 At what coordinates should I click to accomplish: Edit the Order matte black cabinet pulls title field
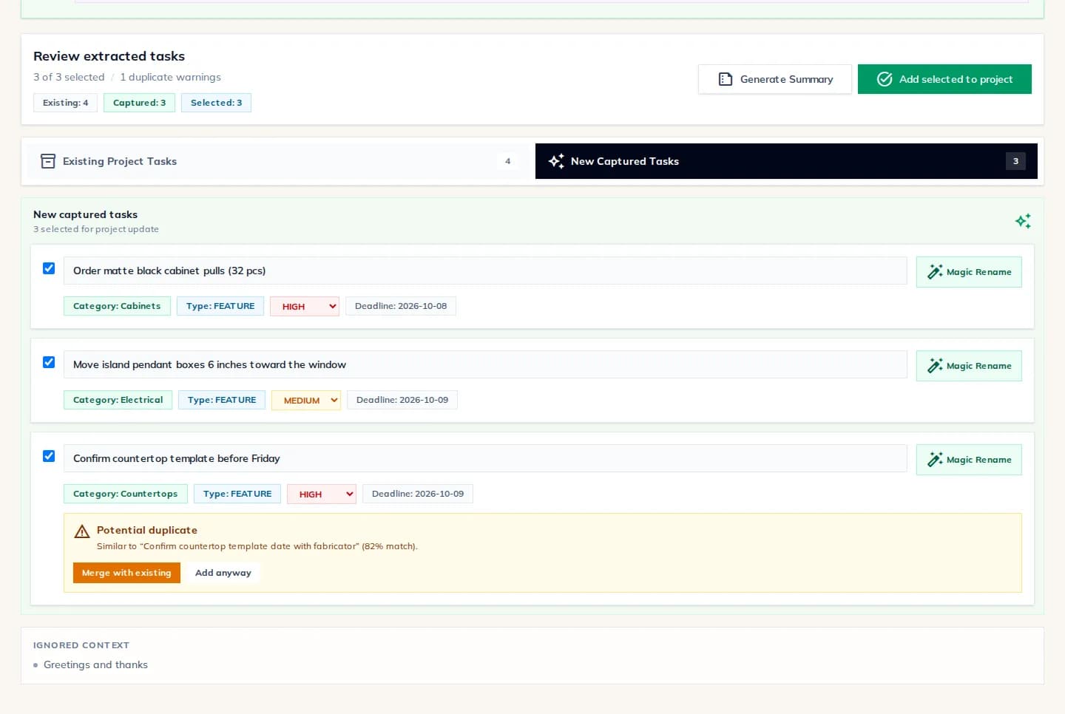(485, 271)
